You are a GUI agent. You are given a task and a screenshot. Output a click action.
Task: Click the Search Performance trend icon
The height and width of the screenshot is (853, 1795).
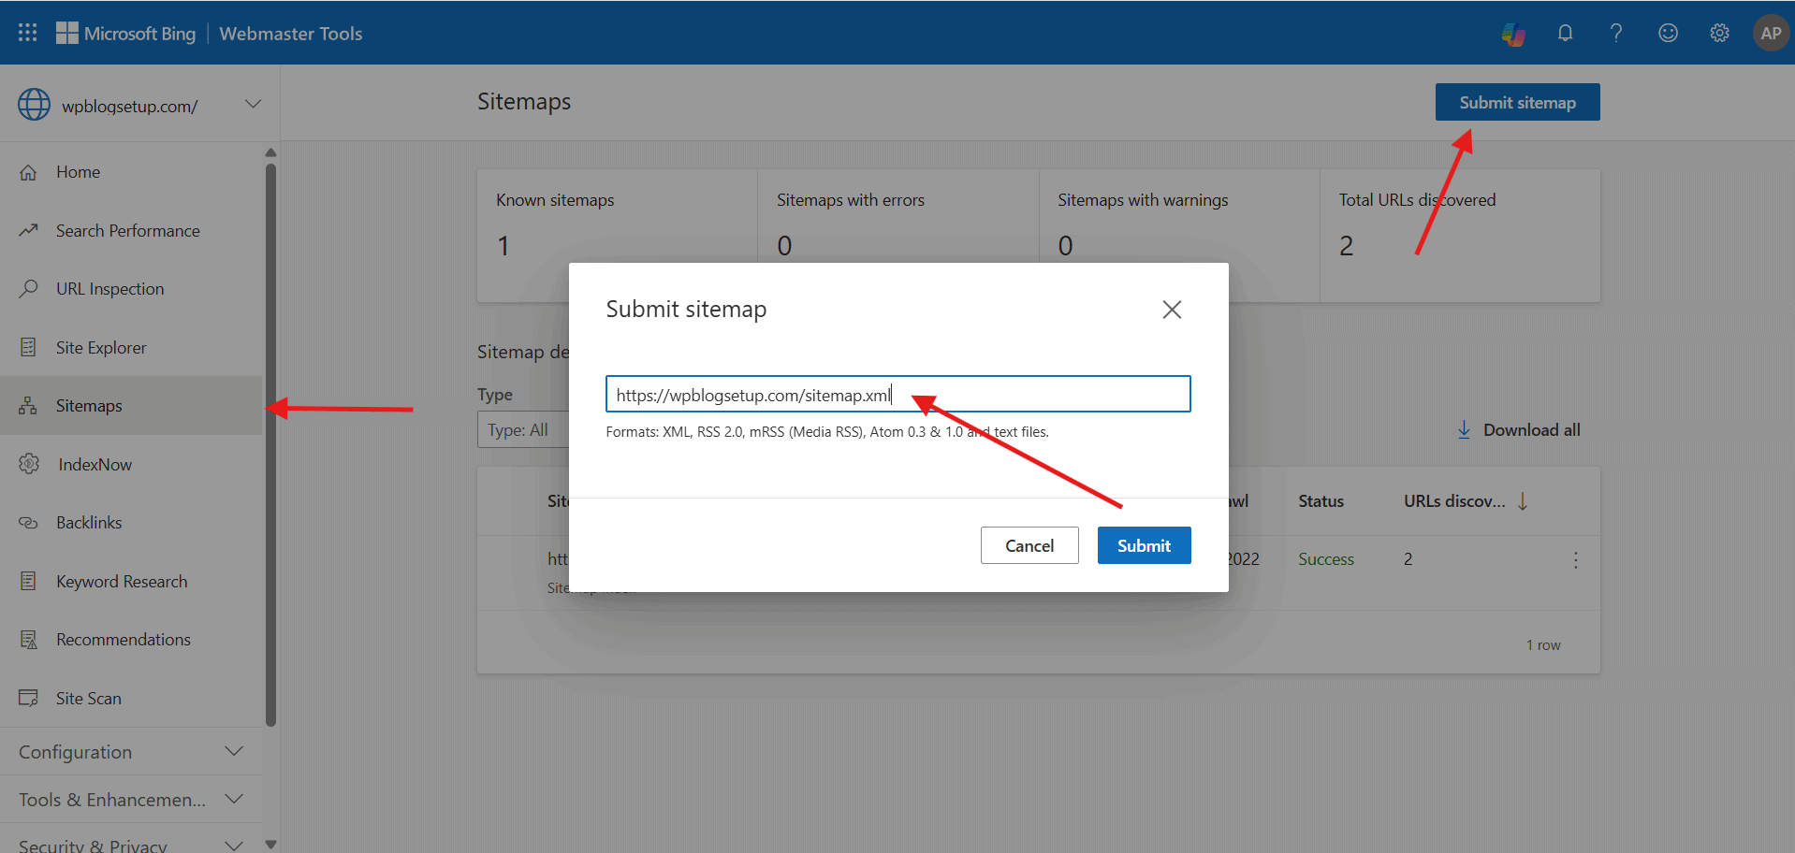tap(29, 230)
